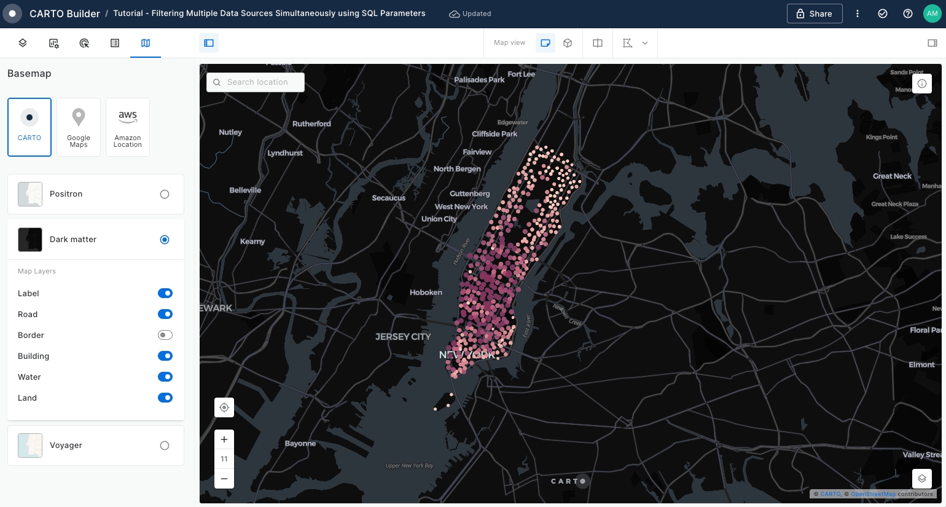This screenshot has height=507, width=946.
Task: Select the Positron radio button
Action: pyautogui.click(x=165, y=194)
